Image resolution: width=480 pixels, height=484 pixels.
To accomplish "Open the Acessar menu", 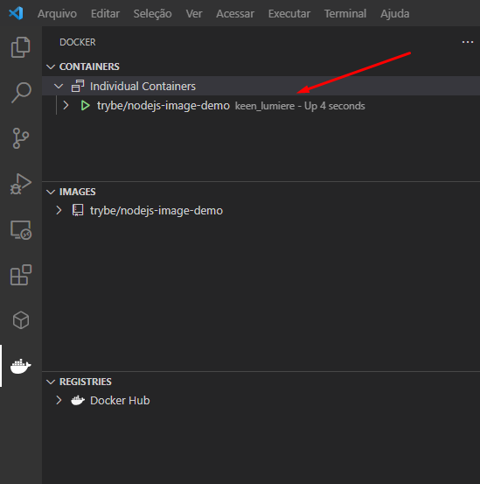I will (235, 14).
